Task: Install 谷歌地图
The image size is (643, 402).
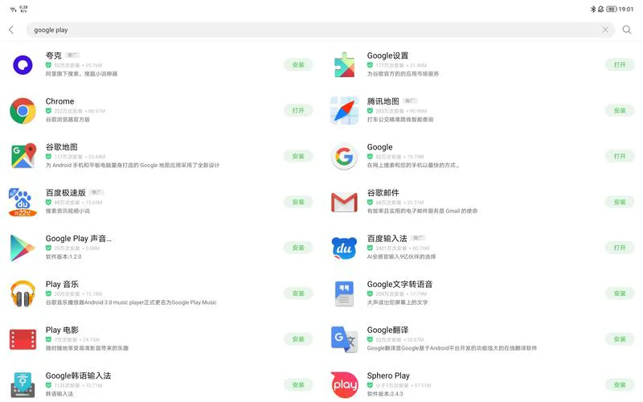Action: [298, 156]
